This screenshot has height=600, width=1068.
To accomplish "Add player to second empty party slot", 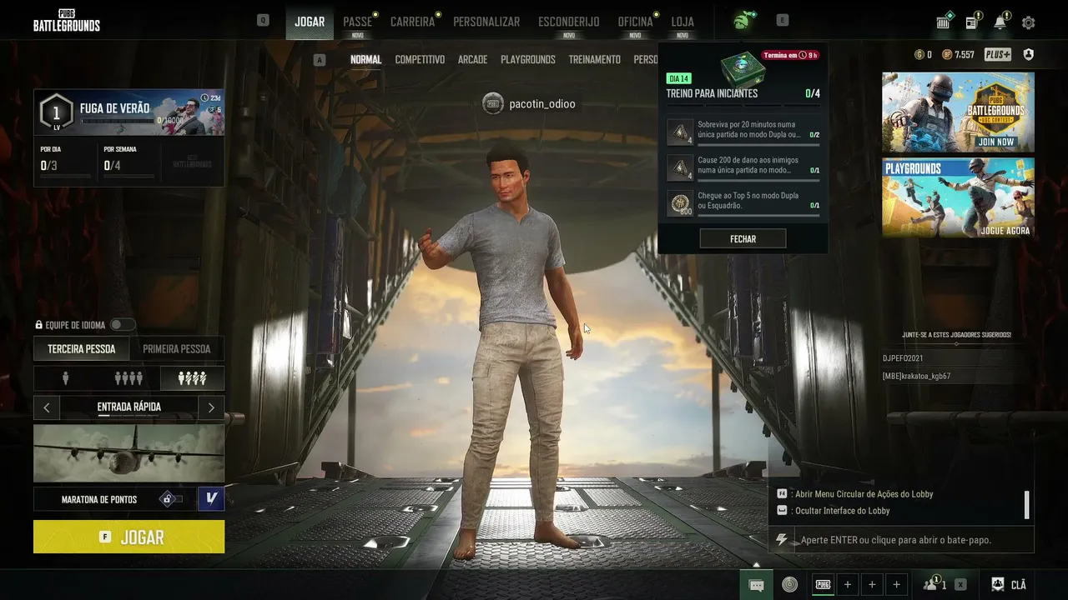I will pyautogui.click(x=872, y=584).
